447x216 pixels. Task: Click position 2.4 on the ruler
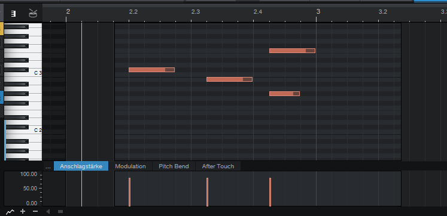click(258, 12)
